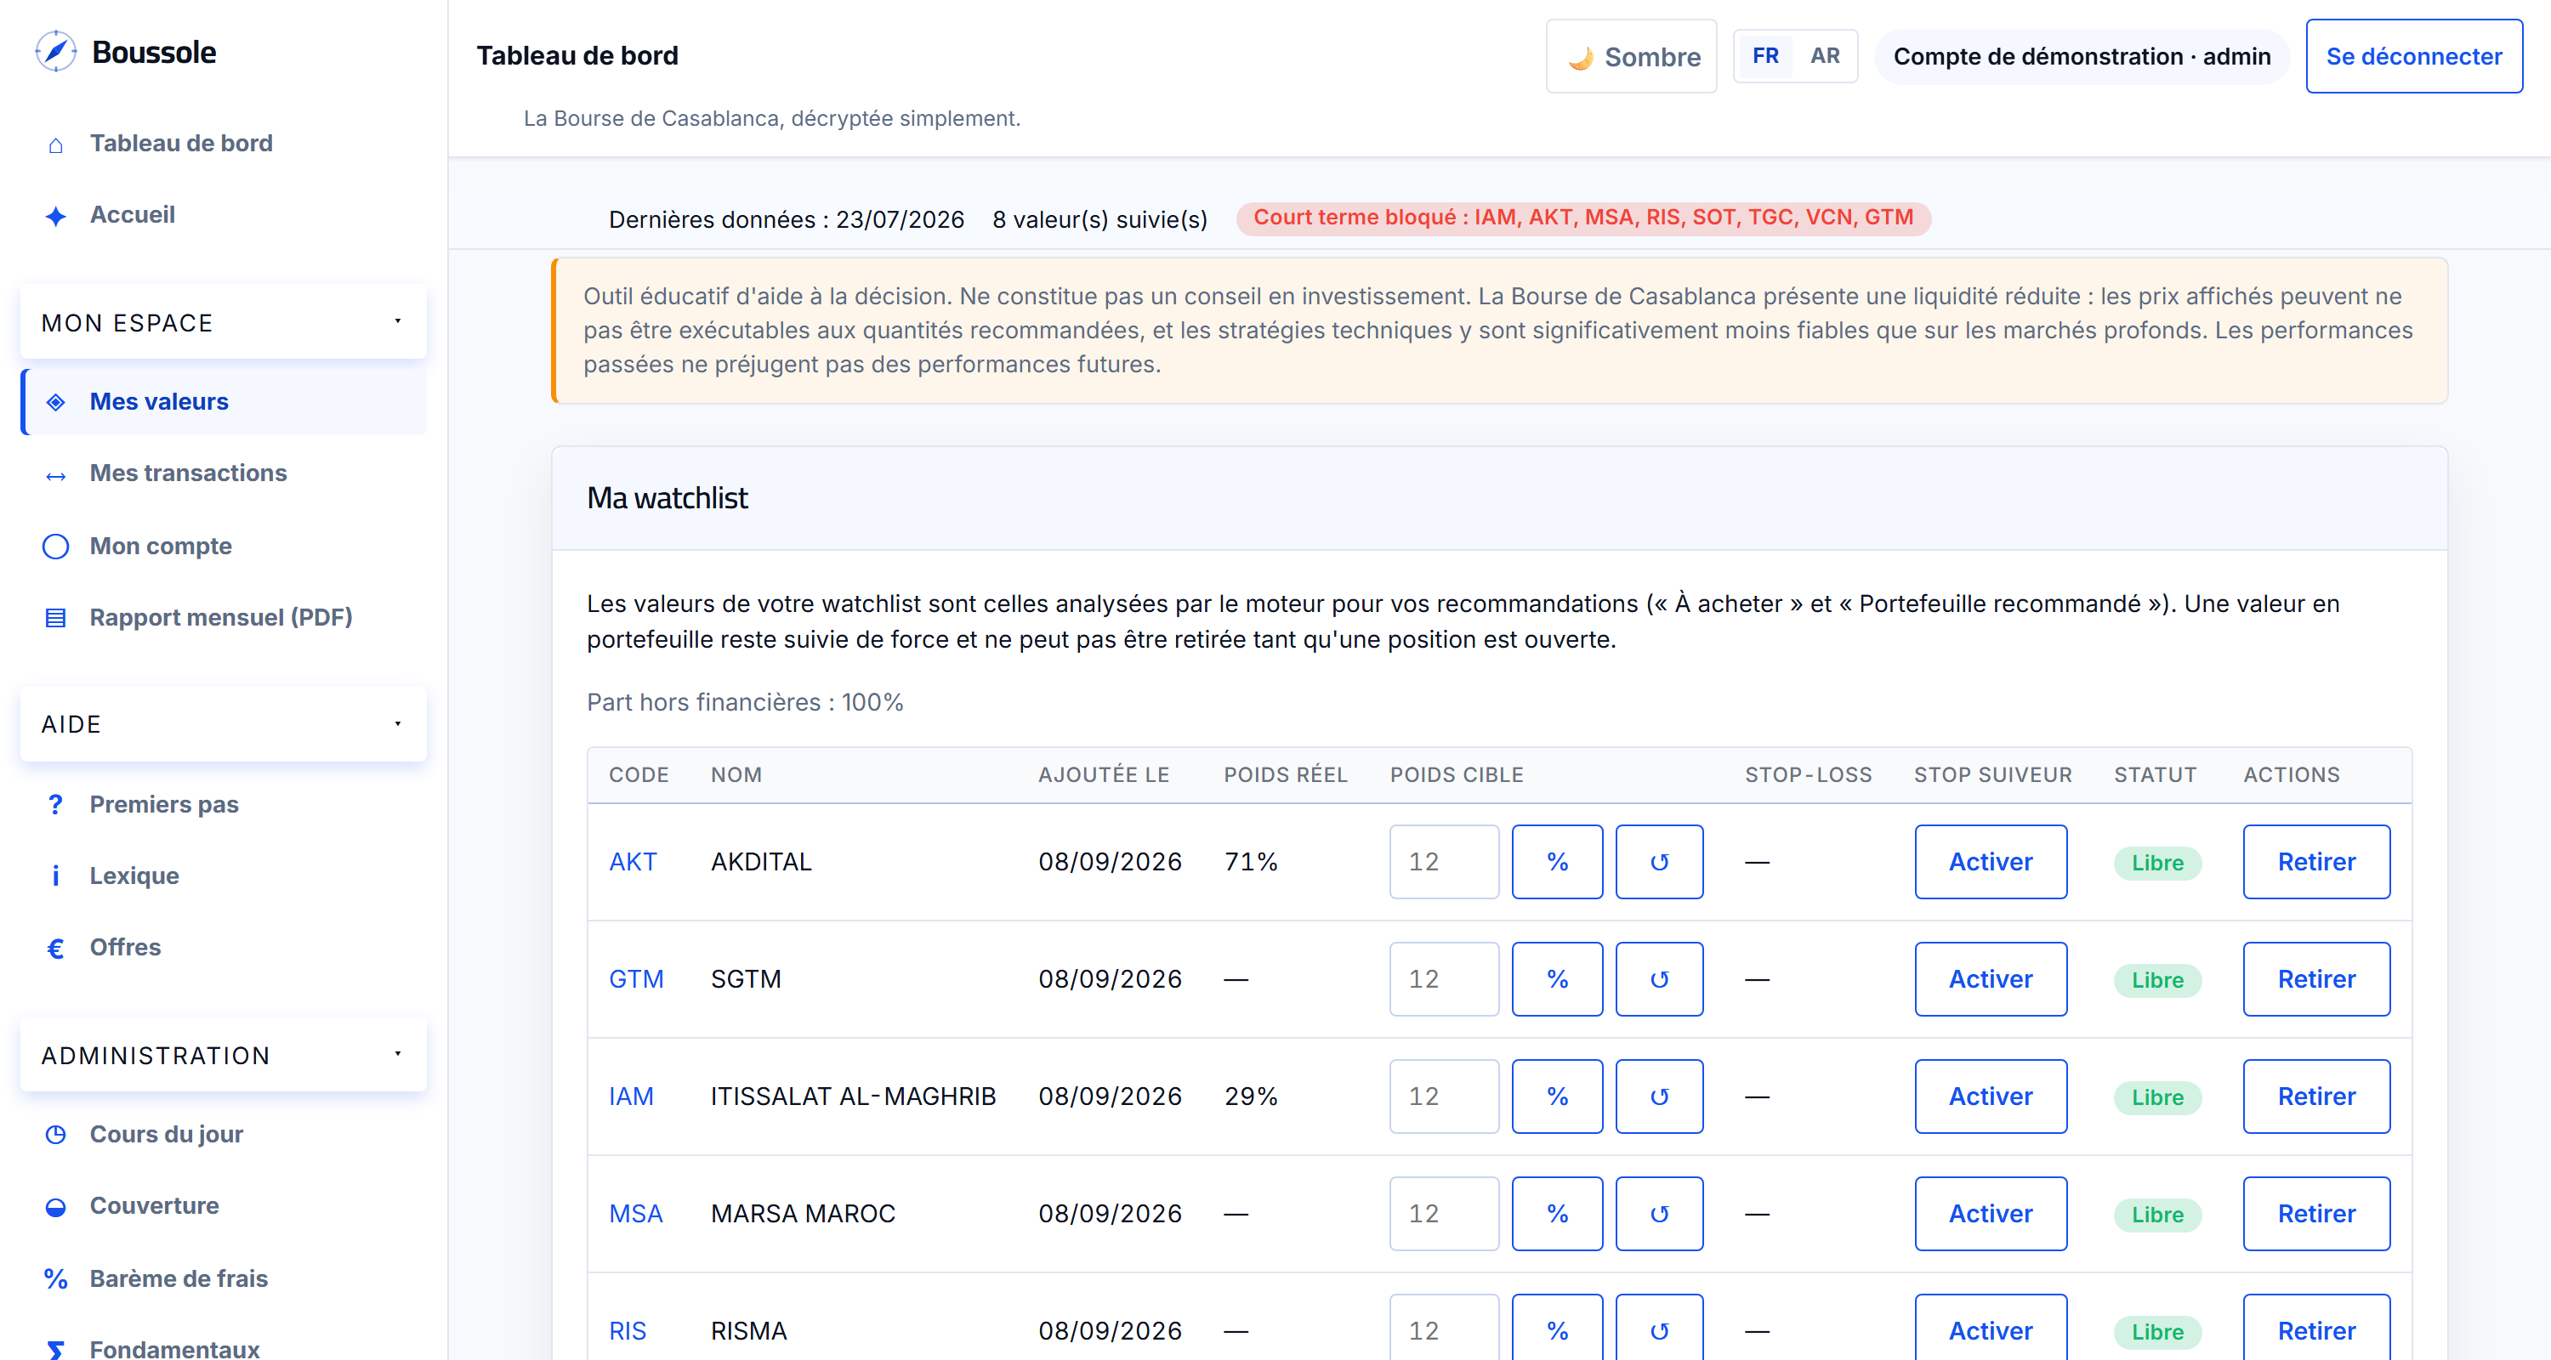Open the Offres page
The height and width of the screenshot is (1360, 2551).
pyautogui.click(x=223, y=947)
